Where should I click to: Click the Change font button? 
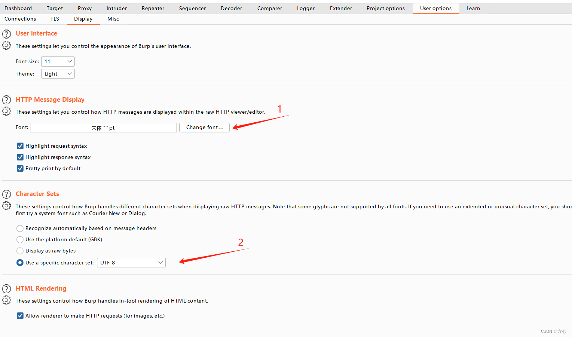point(204,128)
